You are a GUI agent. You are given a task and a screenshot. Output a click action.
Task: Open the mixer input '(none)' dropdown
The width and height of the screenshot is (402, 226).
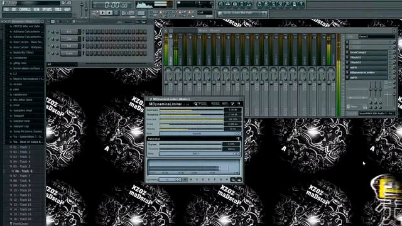pos(377,36)
